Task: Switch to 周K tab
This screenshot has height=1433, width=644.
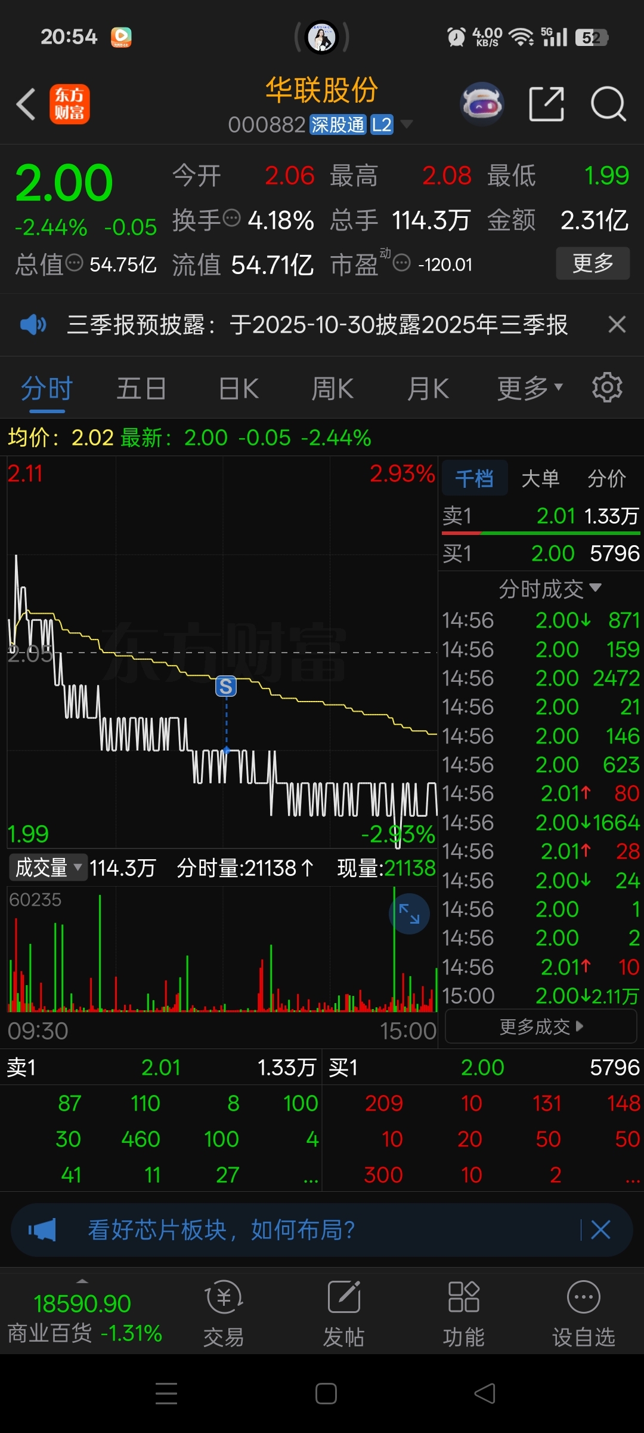Action: (x=333, y=389)
